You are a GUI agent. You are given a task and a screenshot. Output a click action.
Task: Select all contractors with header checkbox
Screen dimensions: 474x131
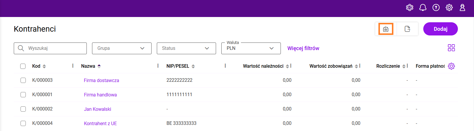point(23,66)
